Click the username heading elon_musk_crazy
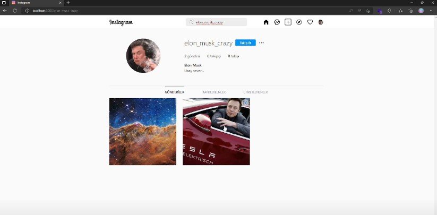 (x=208, y=43)
